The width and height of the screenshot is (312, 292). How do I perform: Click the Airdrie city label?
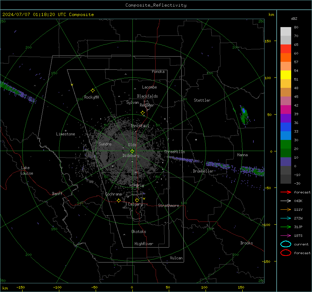pyautogui.click(x=137, y=185)
